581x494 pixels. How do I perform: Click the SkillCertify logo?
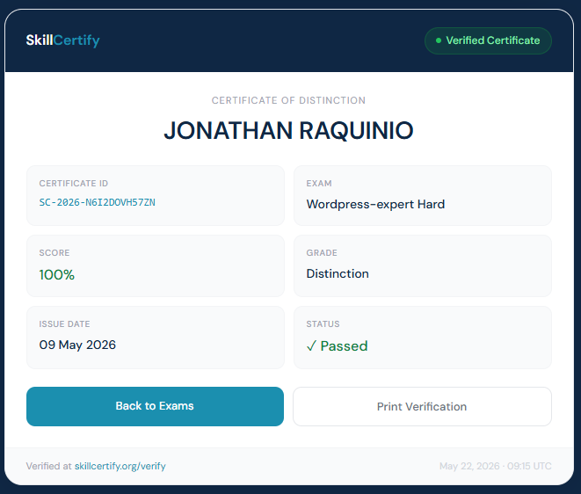pyautogui.click(x=62, y=40)
